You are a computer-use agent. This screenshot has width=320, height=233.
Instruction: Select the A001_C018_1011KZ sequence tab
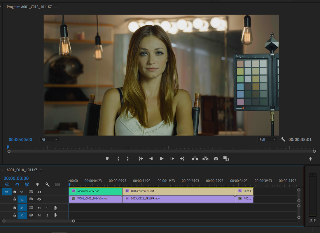pos(22,170)
